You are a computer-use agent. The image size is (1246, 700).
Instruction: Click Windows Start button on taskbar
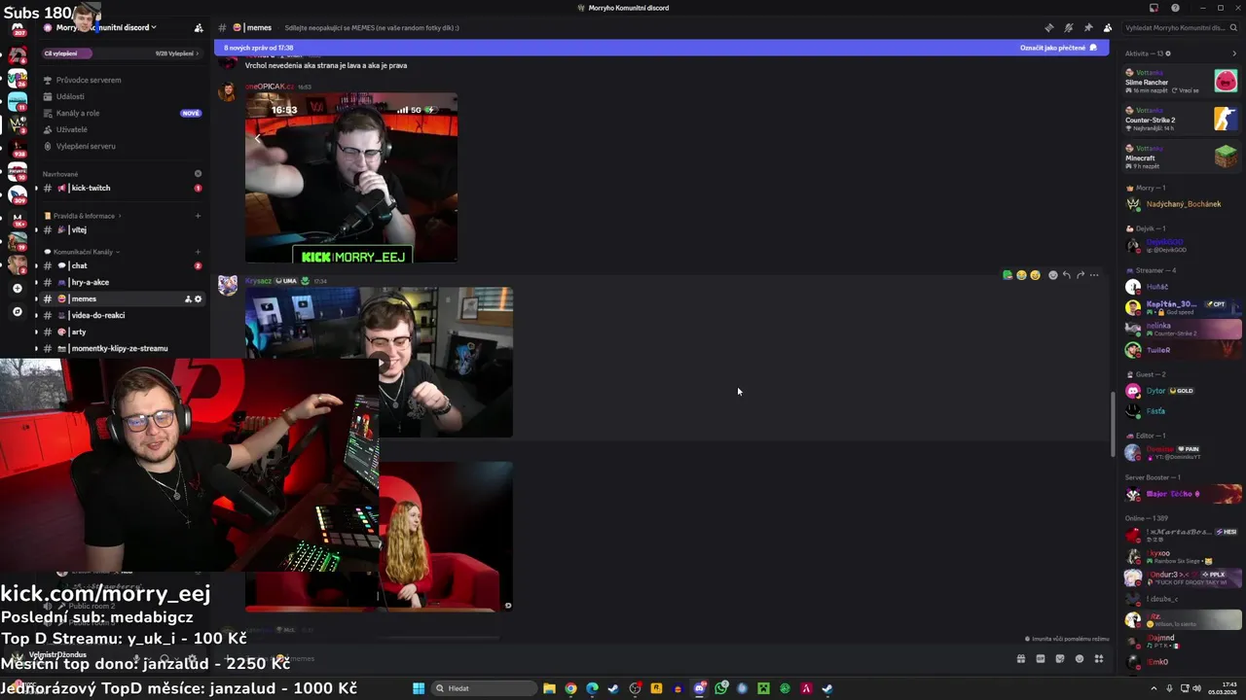point(419,688)
